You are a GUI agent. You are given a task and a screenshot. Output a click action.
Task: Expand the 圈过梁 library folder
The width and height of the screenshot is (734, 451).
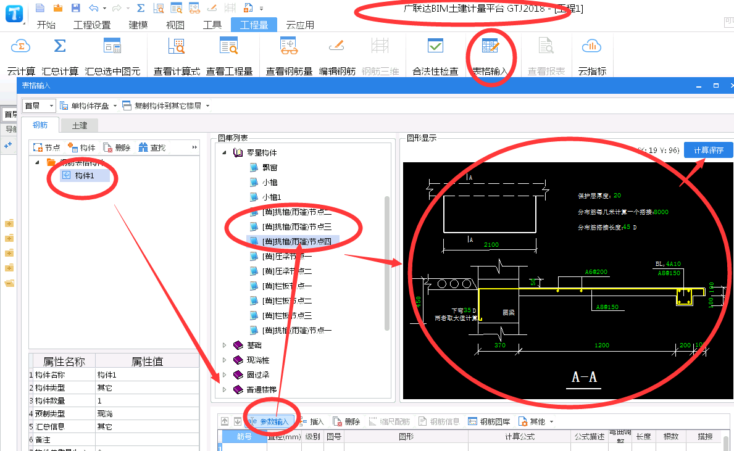click(x=224, y=374)
